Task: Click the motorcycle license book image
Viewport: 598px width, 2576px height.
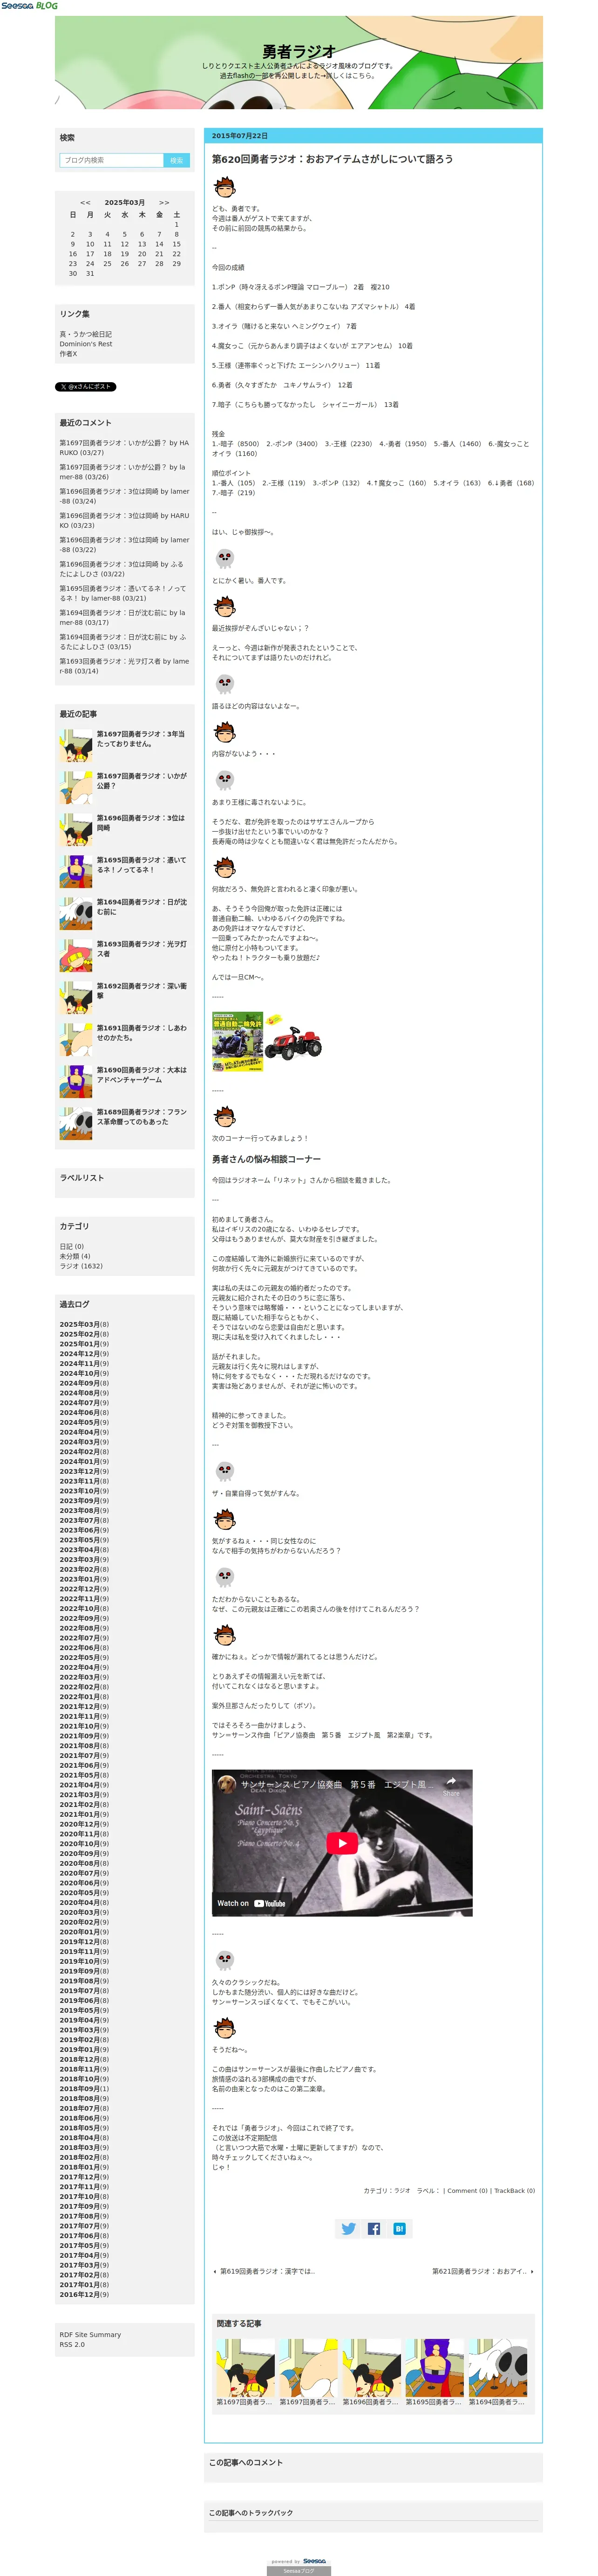Action: [238, 1042]
